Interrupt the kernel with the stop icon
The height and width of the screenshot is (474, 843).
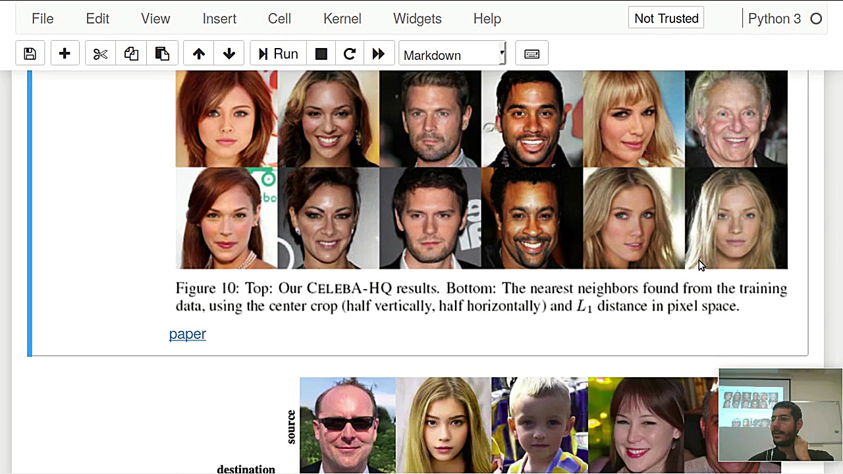pos(321,54)
